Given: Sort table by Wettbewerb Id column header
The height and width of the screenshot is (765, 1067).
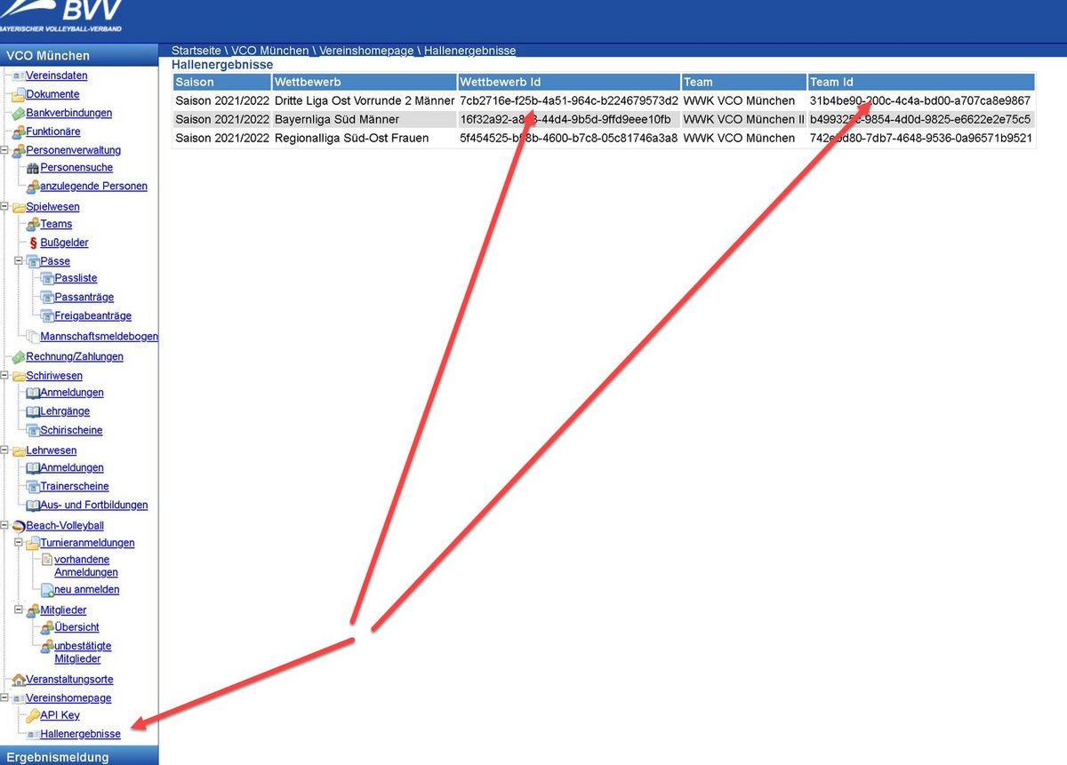Looking at the screenshot, I should coord(500,82).
